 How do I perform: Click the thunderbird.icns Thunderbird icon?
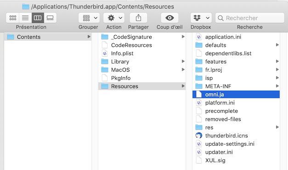click(199, 136)
